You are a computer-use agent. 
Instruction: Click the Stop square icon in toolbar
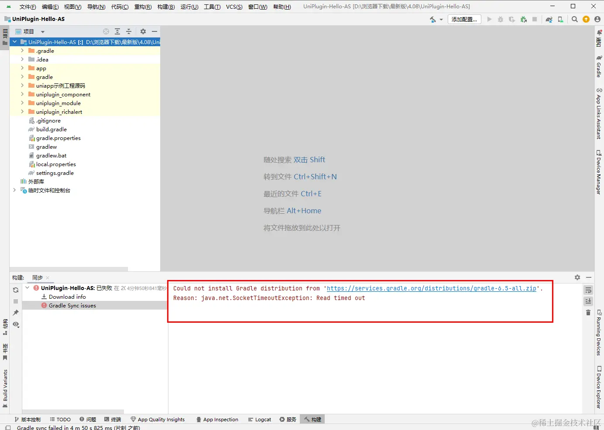coord(535,19)
